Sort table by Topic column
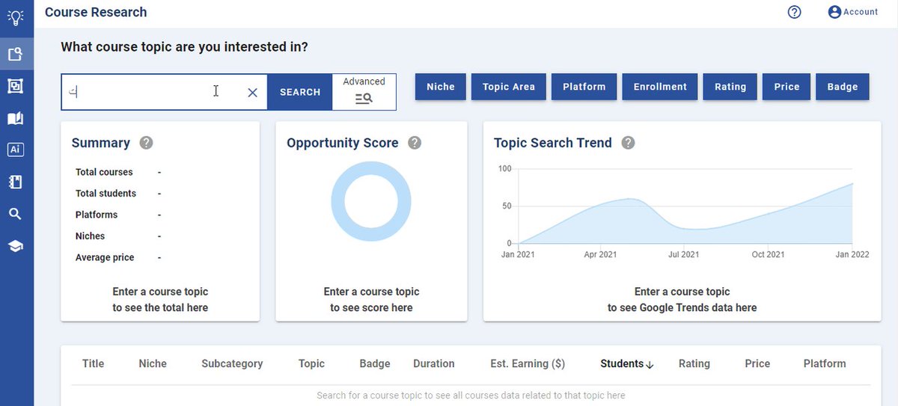Viewport: 898px width, 406px height. tap(311, 363)
